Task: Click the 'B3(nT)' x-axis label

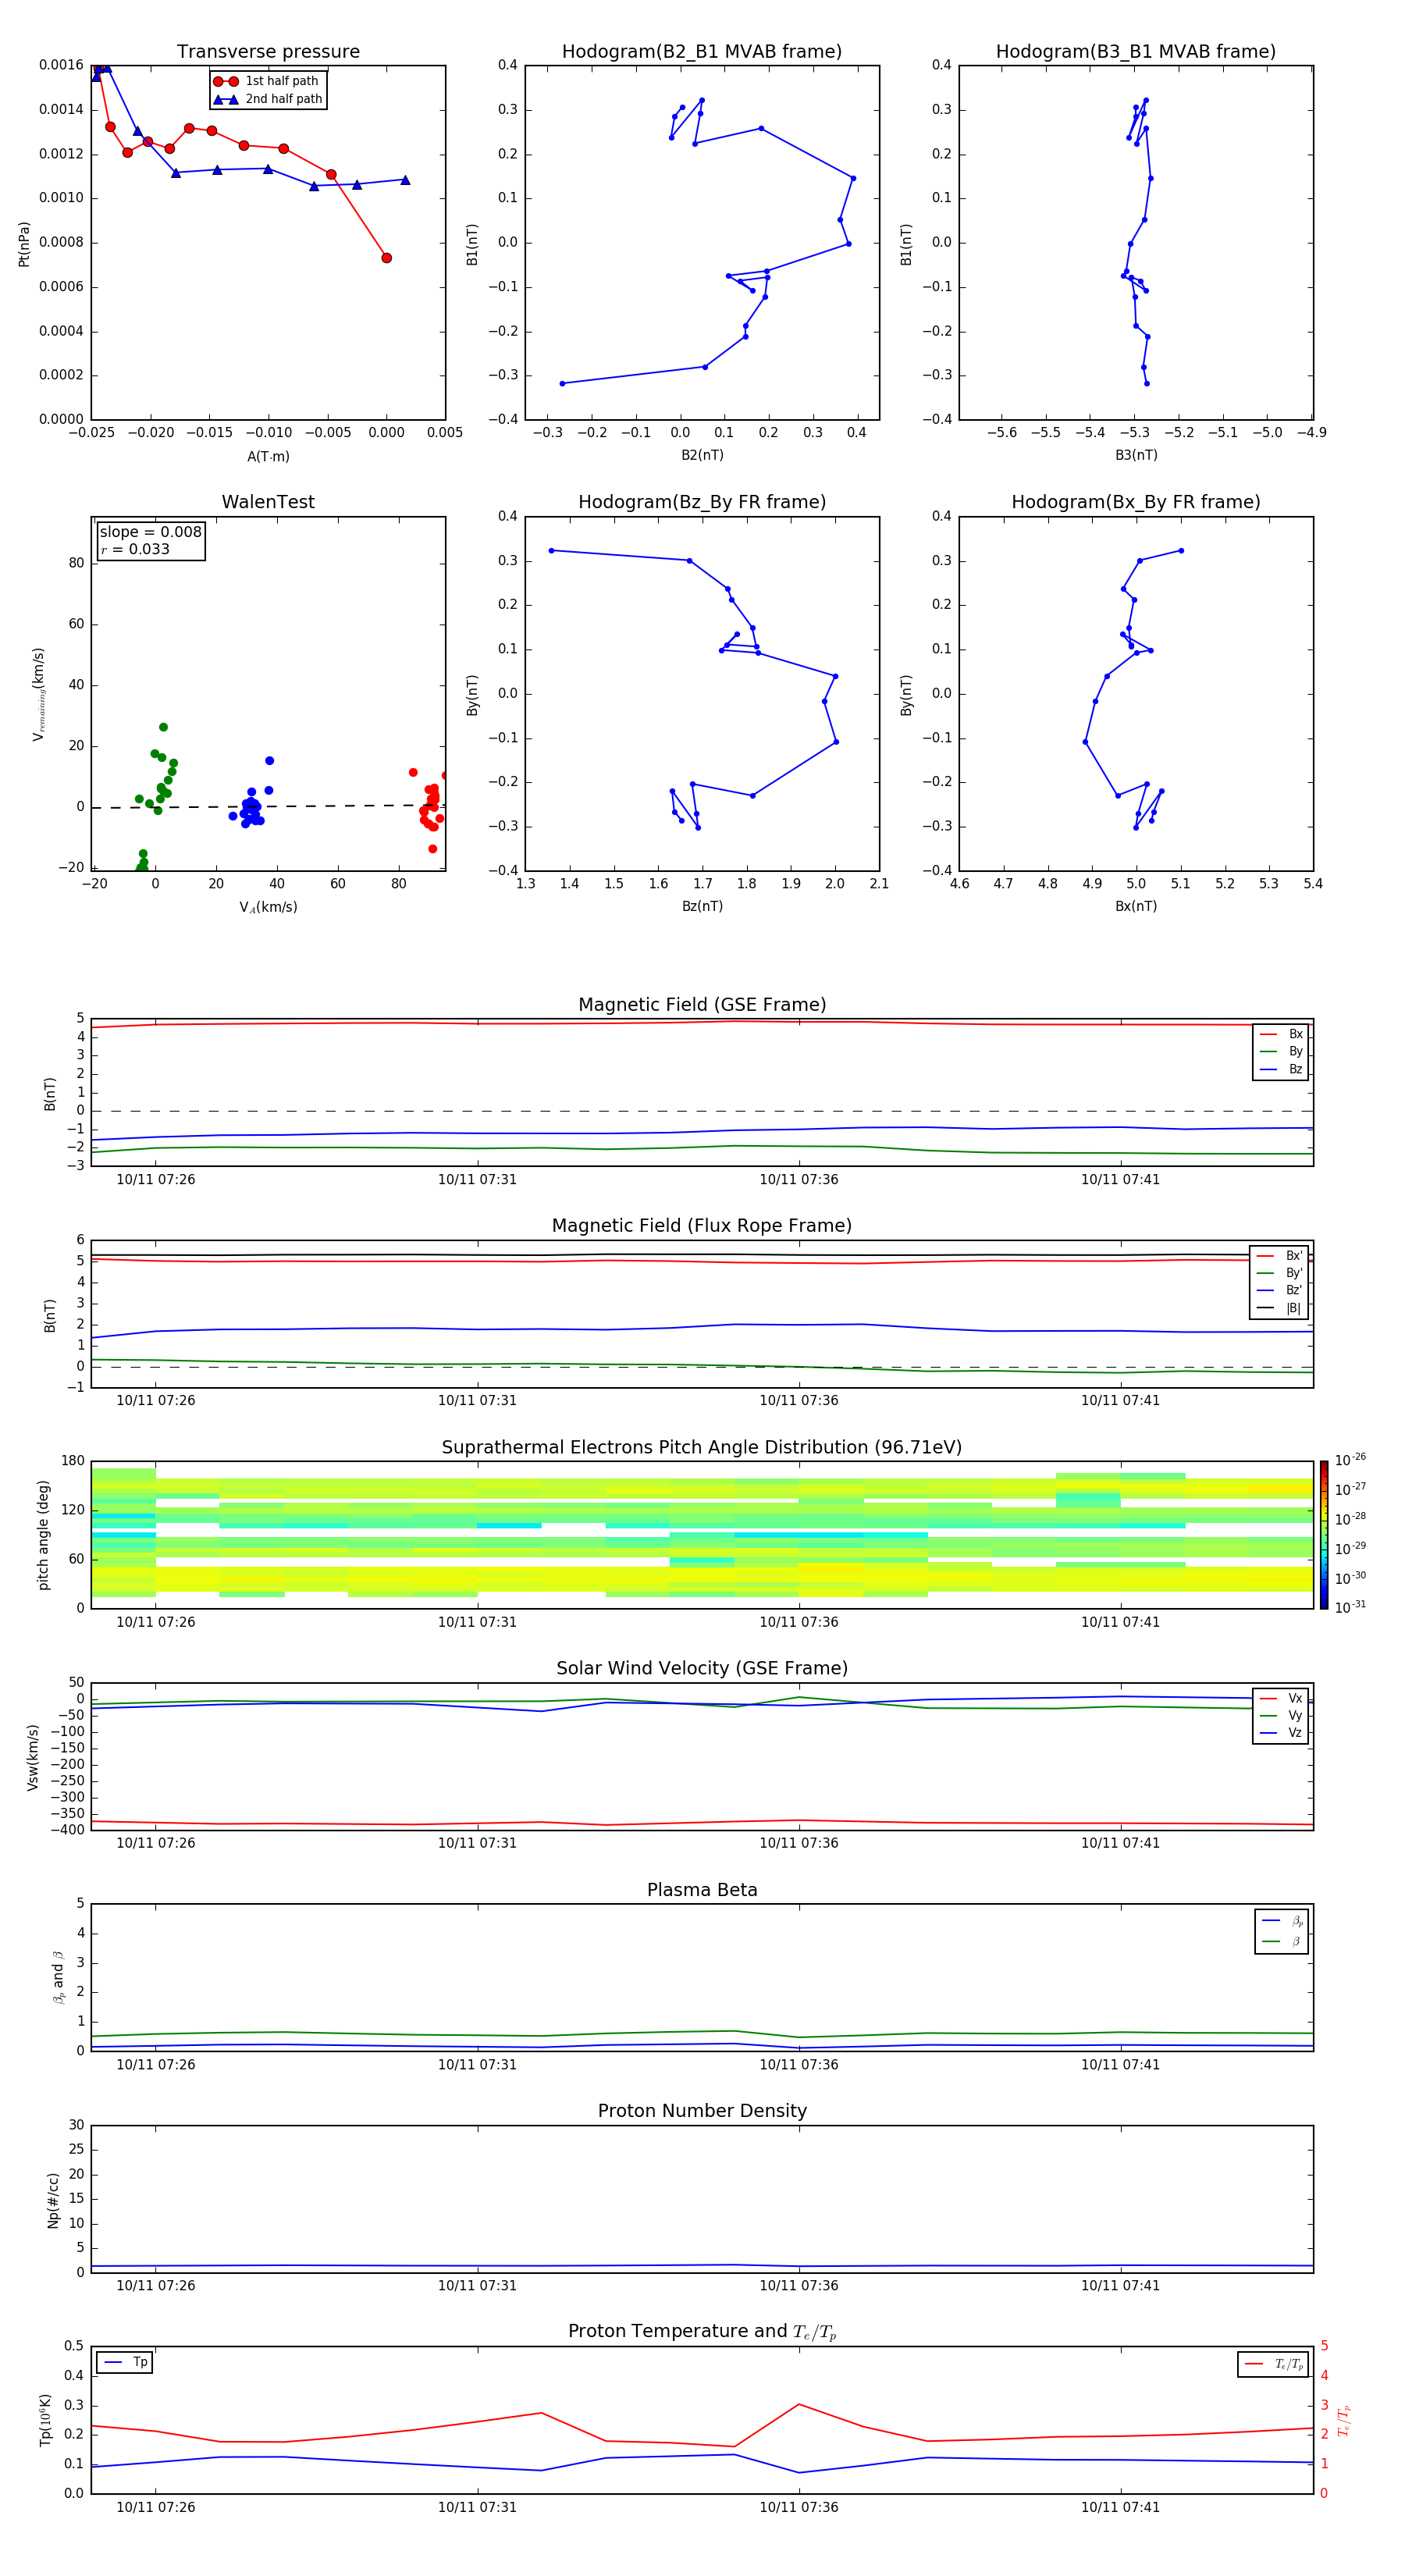Action: 1136,455
